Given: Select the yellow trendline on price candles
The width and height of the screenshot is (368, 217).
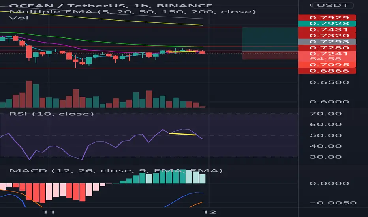Looking at the screenshot, I should tap(182, 52).
